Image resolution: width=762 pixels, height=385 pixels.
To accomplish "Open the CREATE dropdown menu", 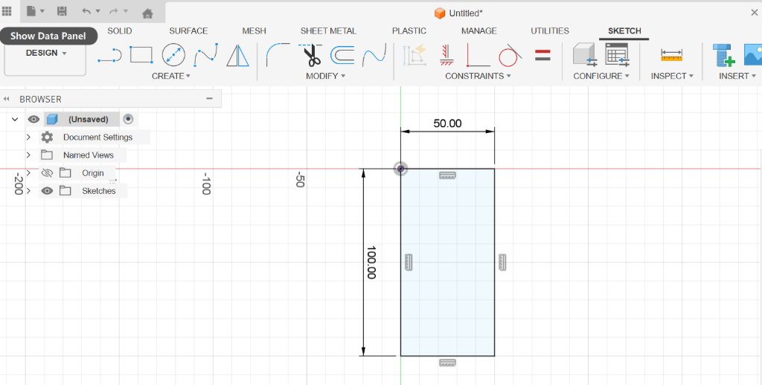I will (x=171, y=76).
